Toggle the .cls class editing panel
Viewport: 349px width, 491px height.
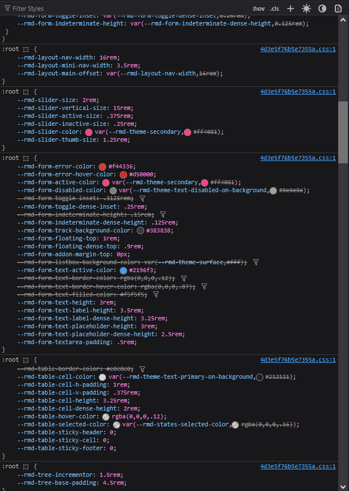click(275, 8)
